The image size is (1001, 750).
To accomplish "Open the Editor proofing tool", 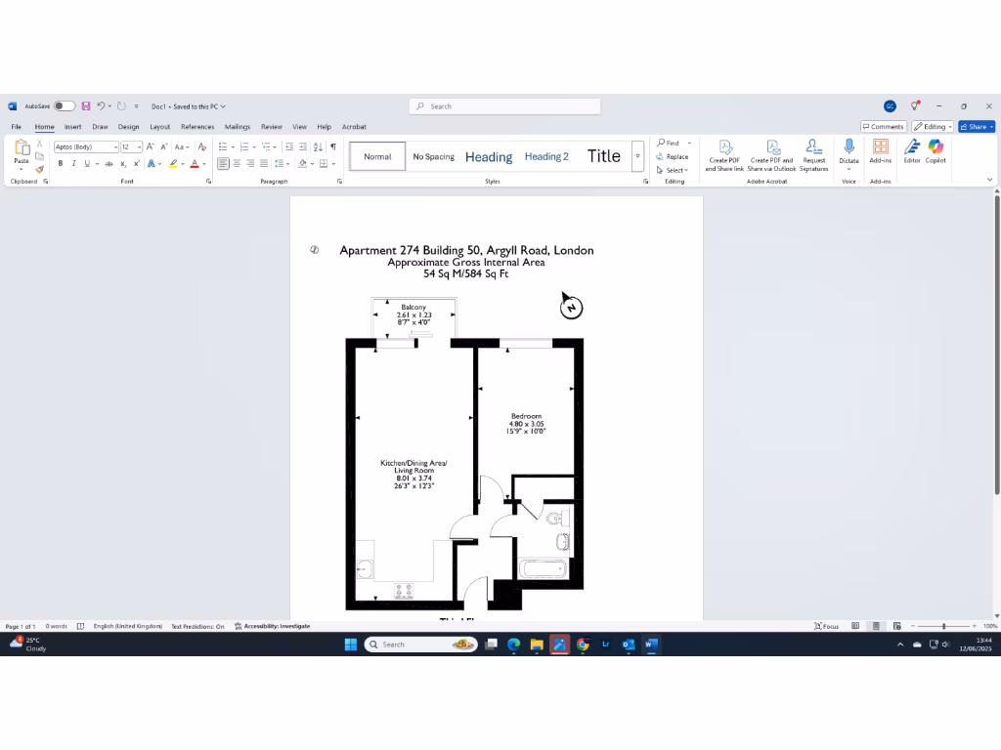I will click(912, 150).
